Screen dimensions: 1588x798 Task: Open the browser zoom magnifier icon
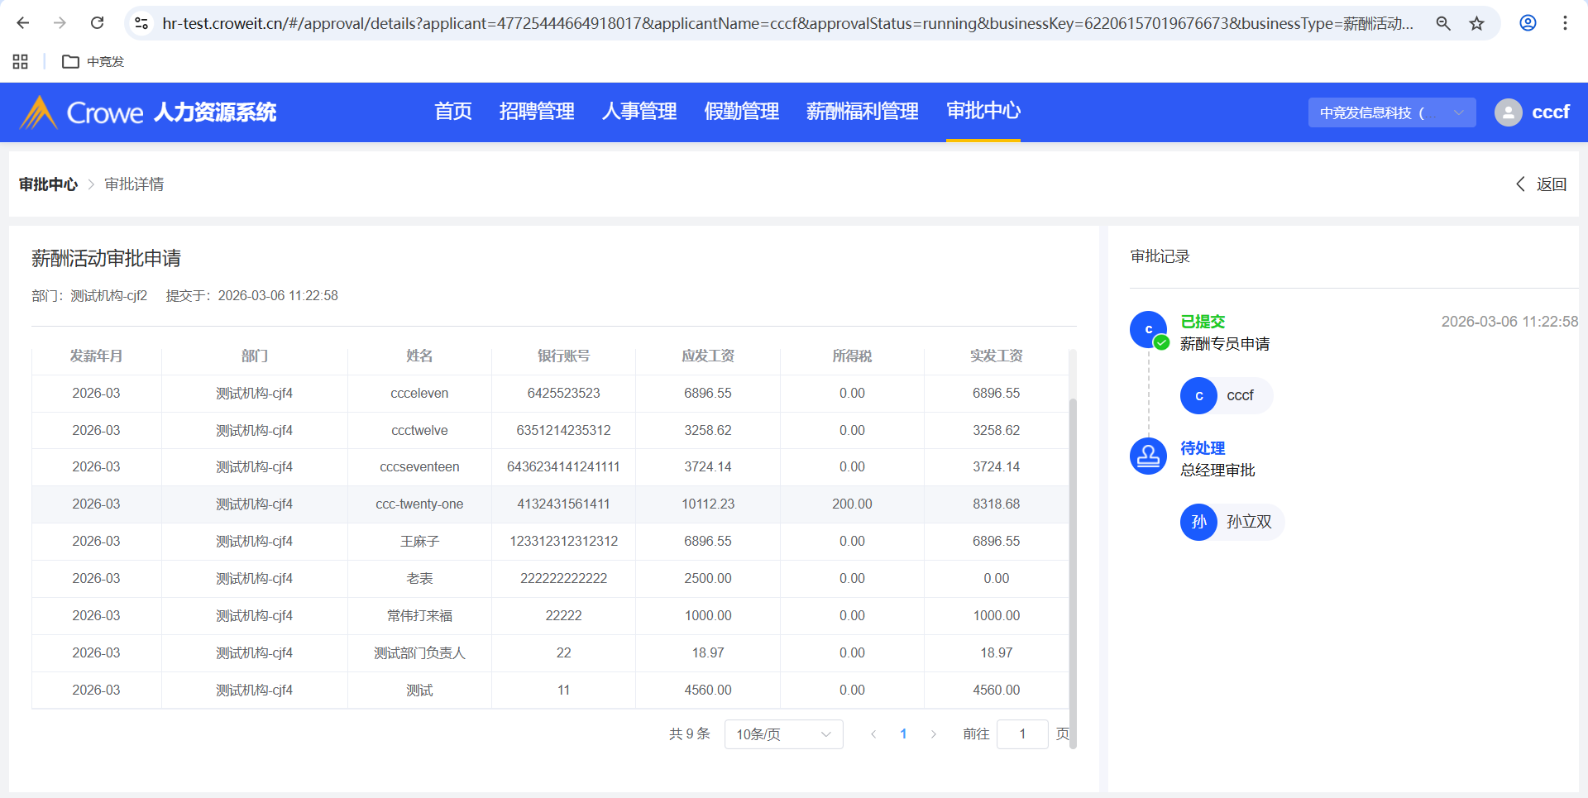point(1443,23)
